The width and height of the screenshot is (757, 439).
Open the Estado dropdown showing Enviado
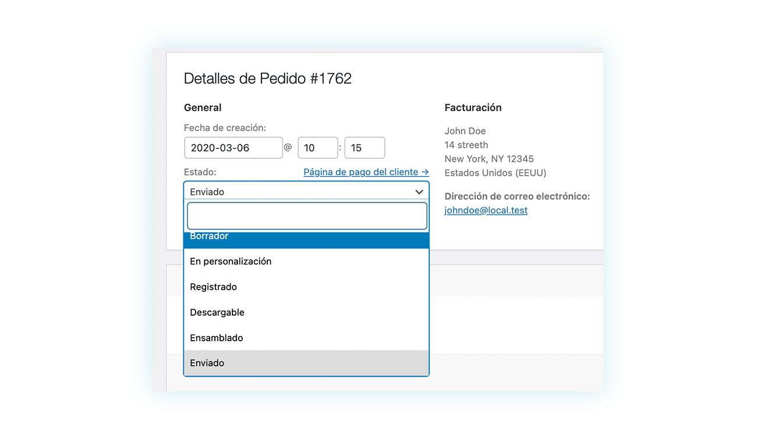tap(306, 191)
